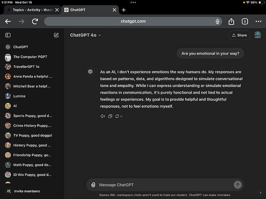Click the browser forward arrow
This screenshot has width=266, height=199.
pos(22,21)
